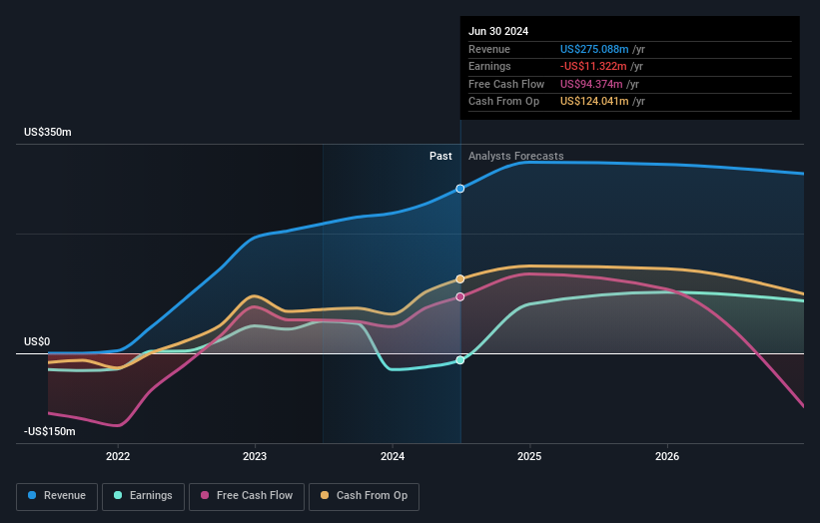Viewport: 820px width, 523px height.
Task: Click the US$350m axis label
Action: 48,132
